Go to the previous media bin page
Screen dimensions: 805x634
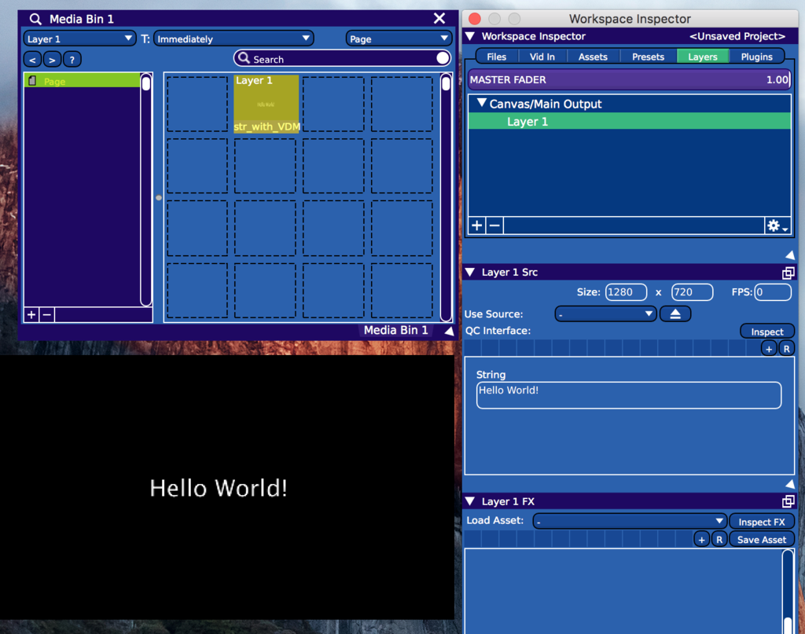(33, 60)
